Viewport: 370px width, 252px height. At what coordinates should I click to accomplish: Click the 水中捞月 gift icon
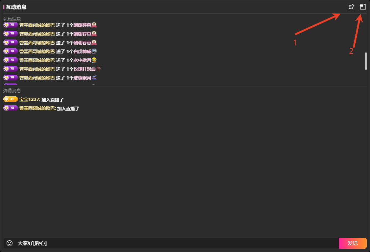tap(94, 60)
